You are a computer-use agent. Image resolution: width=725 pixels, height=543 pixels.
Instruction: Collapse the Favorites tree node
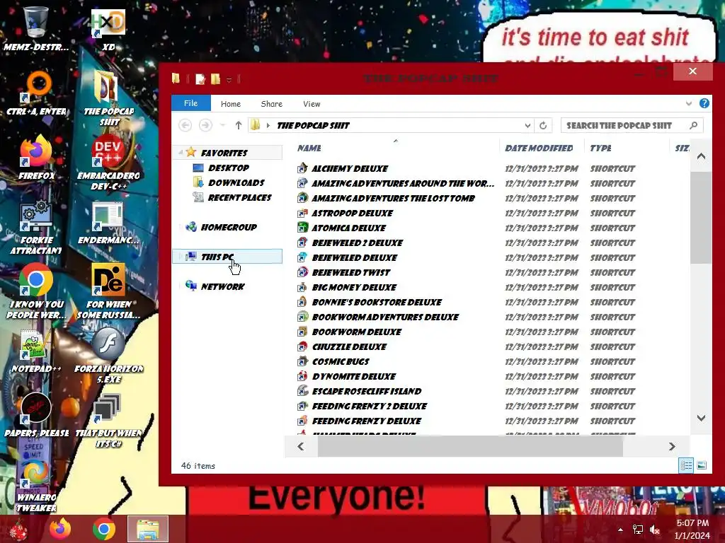tap(181, 153)
